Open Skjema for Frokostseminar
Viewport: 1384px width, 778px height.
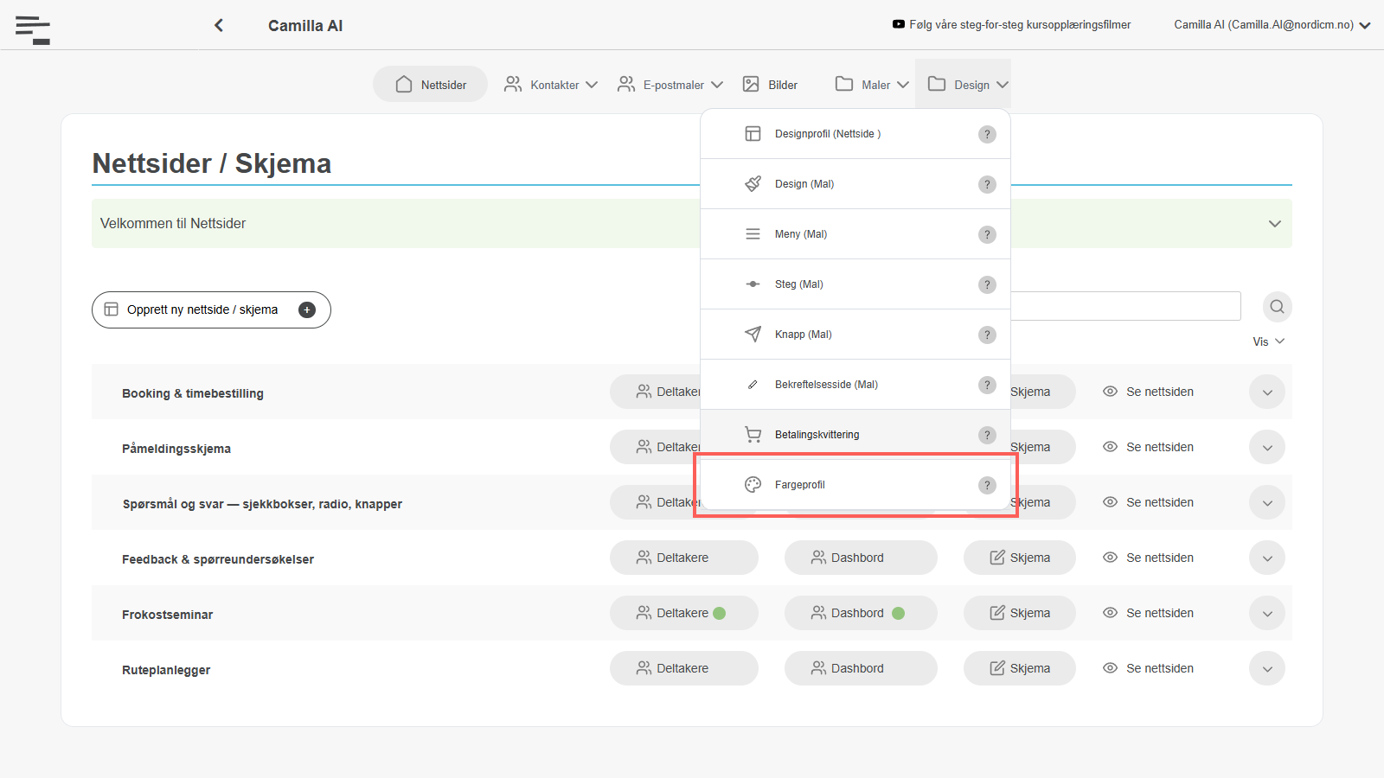(1020, 613)
